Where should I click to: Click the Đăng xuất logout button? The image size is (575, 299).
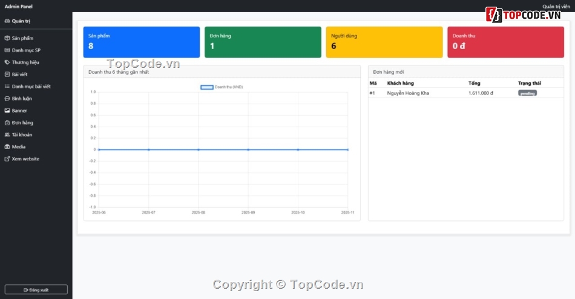[36, 290]
